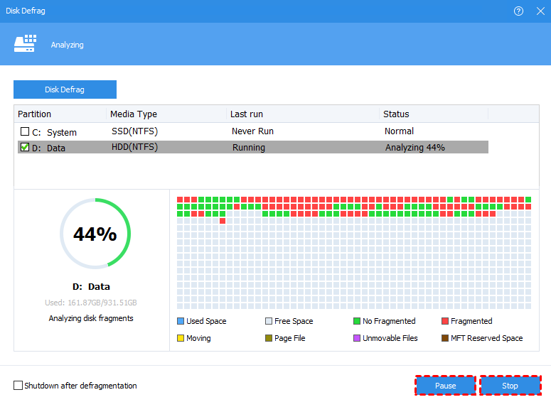The width and height of the screenshot is (551, 402).
Task: Click the red Fragmented legend swatch
Action: pos(445,321)
